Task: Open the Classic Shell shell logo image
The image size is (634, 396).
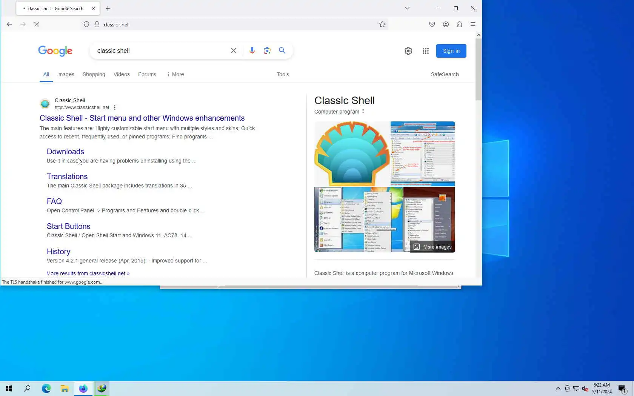Action: (x=352, y=154)
